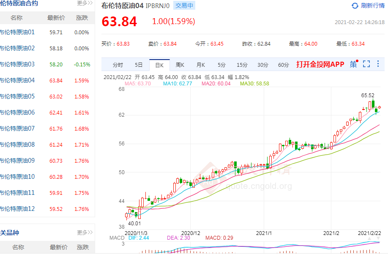Switch to the 5日 chart tab
This screenshot has width=388, height=254.
point(139,65)
